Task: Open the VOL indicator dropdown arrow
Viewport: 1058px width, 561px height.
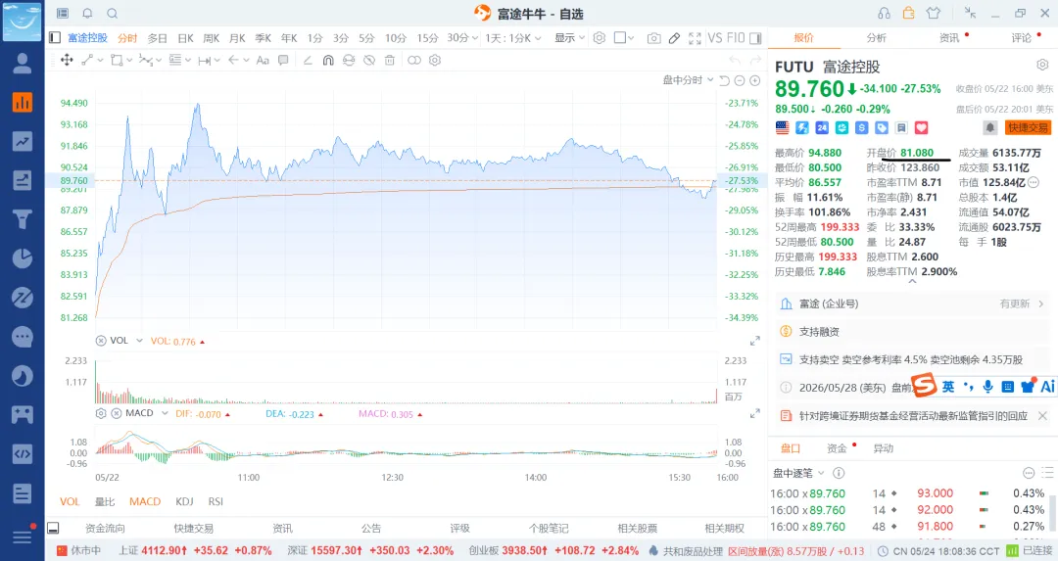Action: click(x=140, y=341)
